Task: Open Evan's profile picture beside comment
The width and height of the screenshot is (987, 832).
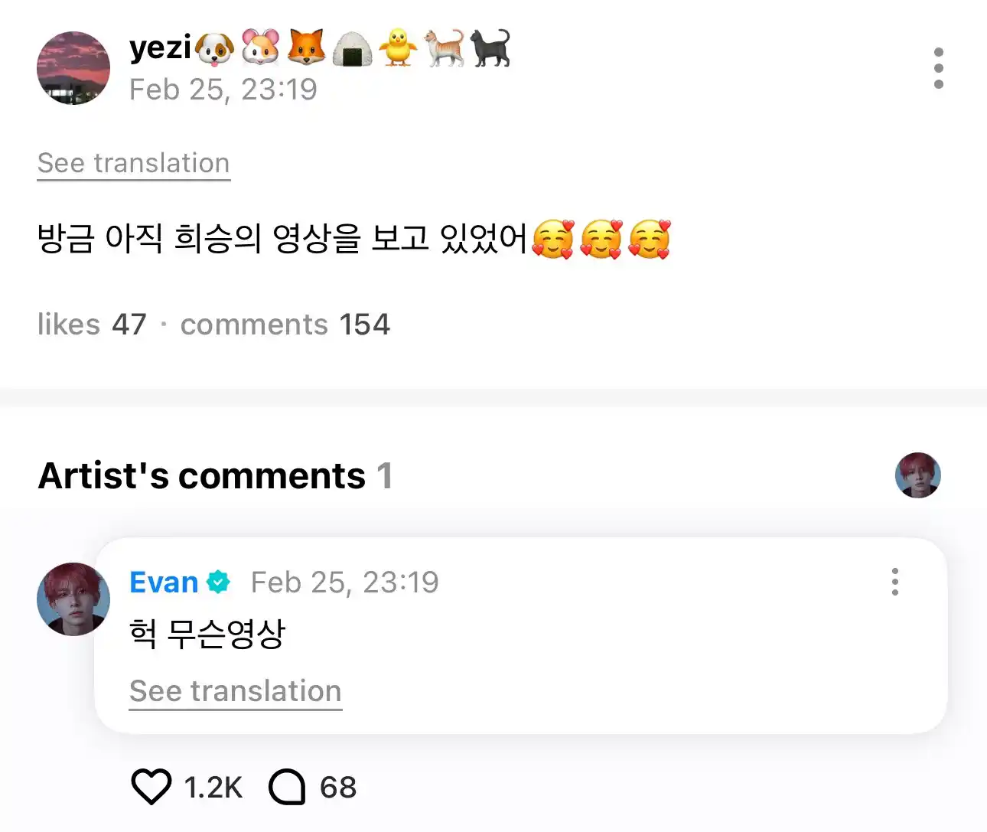Action: click(73, 599)
